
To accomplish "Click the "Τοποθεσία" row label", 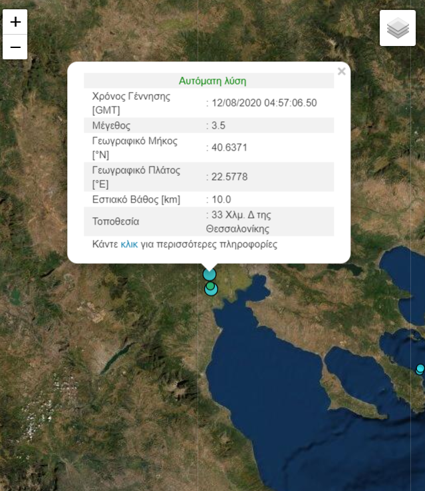I will [x=116, y=221].
